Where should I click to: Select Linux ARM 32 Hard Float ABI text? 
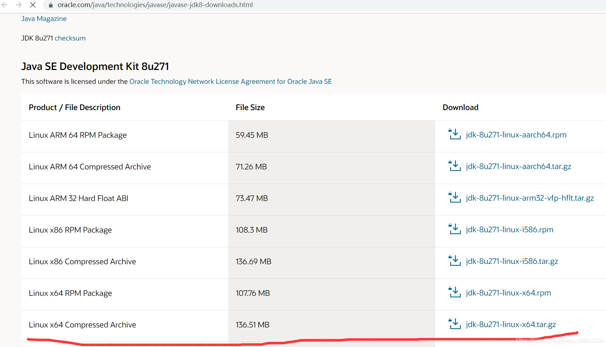click(x=78, y=198)
